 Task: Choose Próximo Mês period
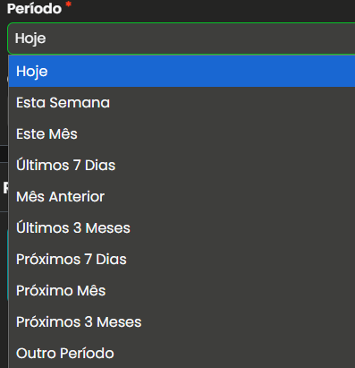182,291
